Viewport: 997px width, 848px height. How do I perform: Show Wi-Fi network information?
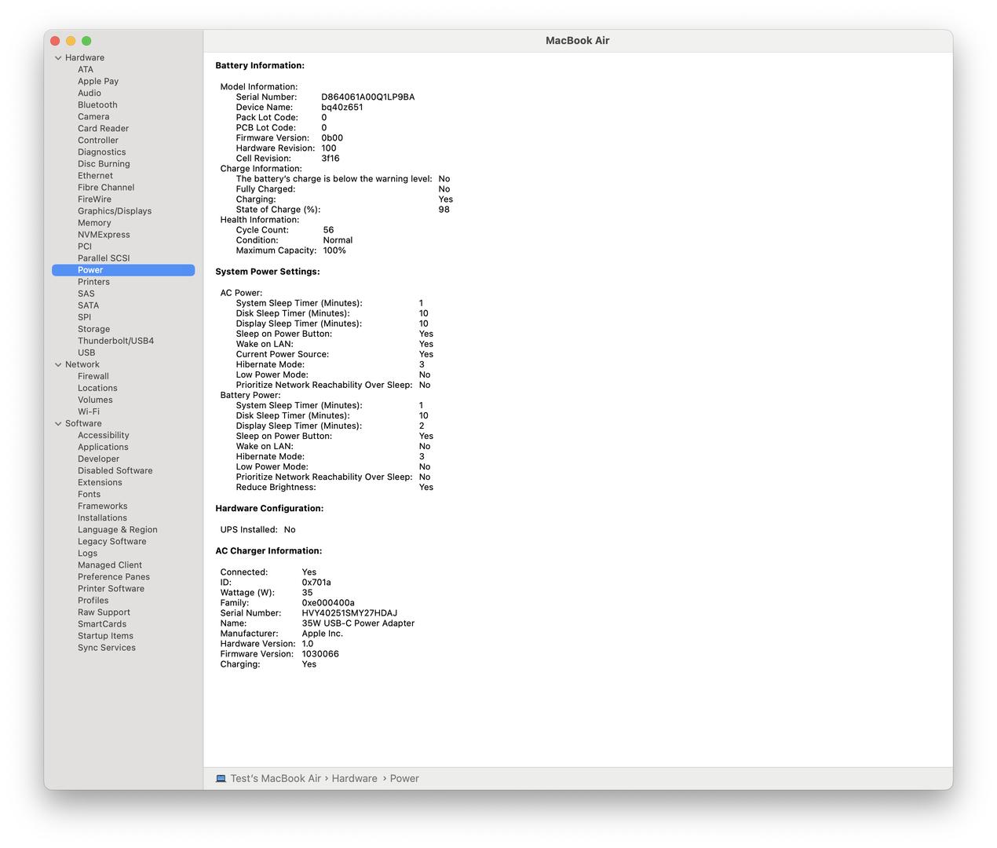point(89,412)
